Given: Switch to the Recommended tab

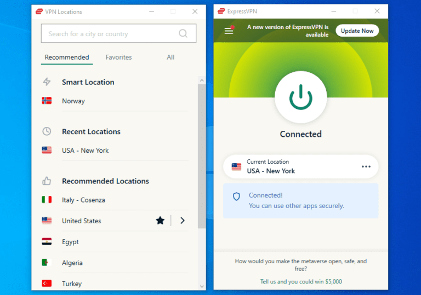Looking at the screenshot, I should point(67,57).
